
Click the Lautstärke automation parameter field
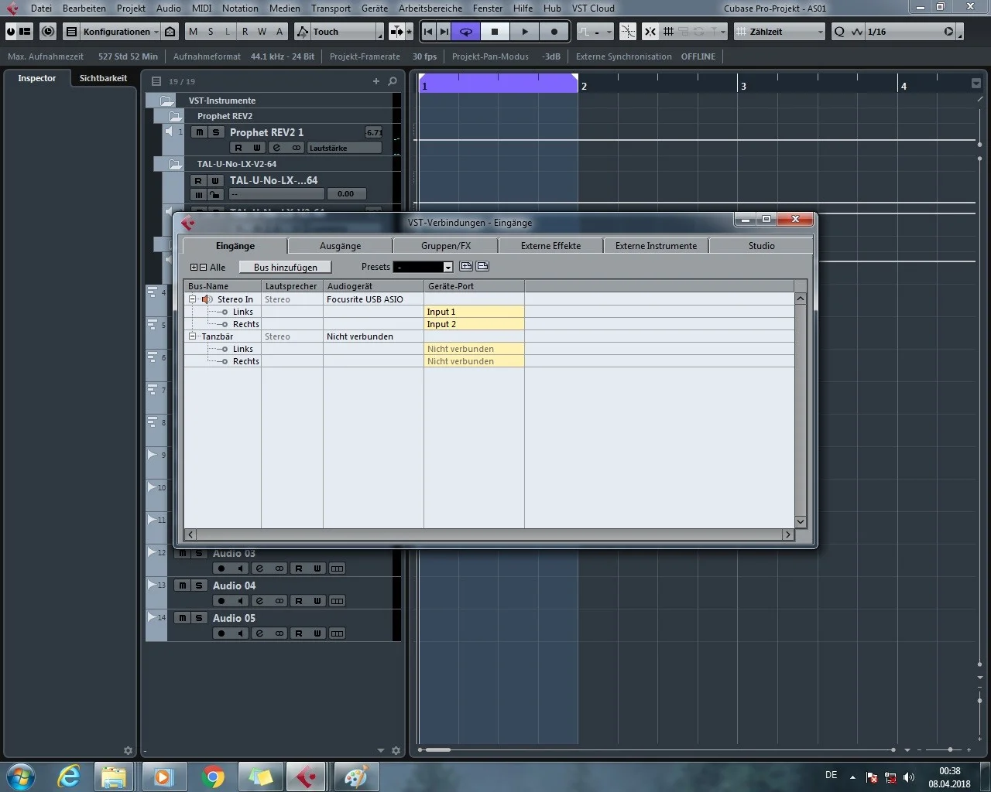pos(345,148)
